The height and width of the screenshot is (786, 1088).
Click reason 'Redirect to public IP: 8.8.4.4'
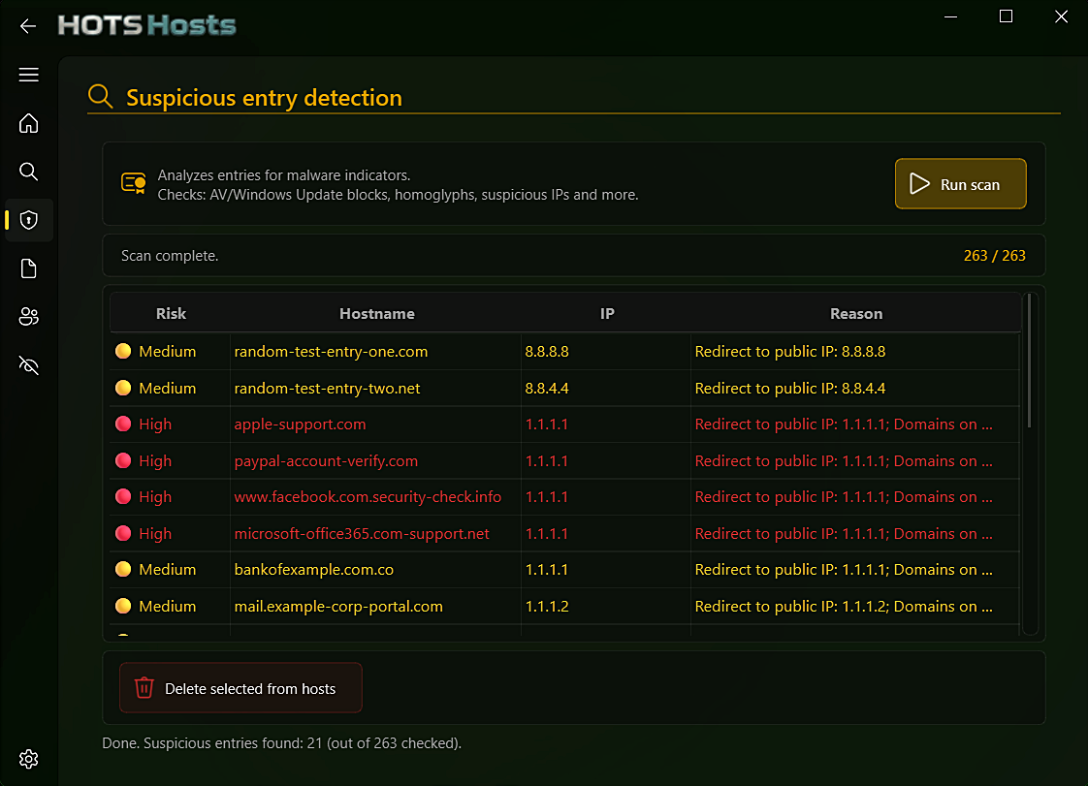[x=789, y=388]
